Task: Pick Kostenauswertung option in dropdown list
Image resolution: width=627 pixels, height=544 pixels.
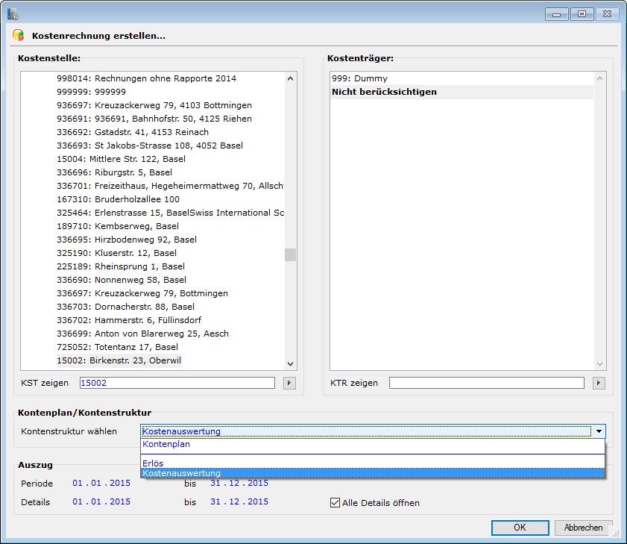Action: [x=181, y=473]
